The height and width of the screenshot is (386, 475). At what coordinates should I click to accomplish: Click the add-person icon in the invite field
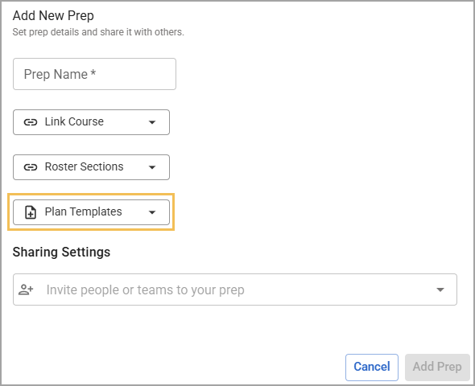click(x=26, y=289)
